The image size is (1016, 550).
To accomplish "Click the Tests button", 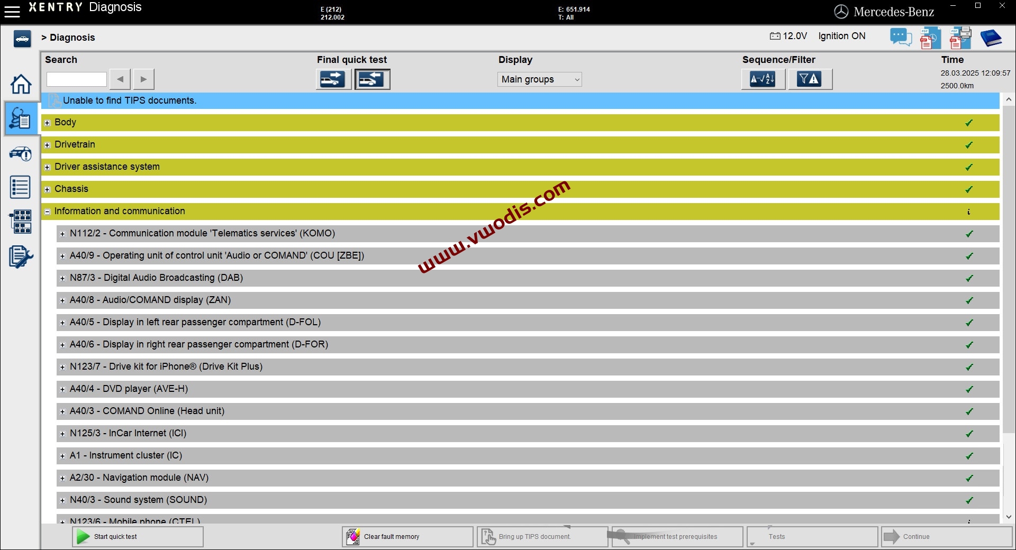I will [x=812, y=537].
